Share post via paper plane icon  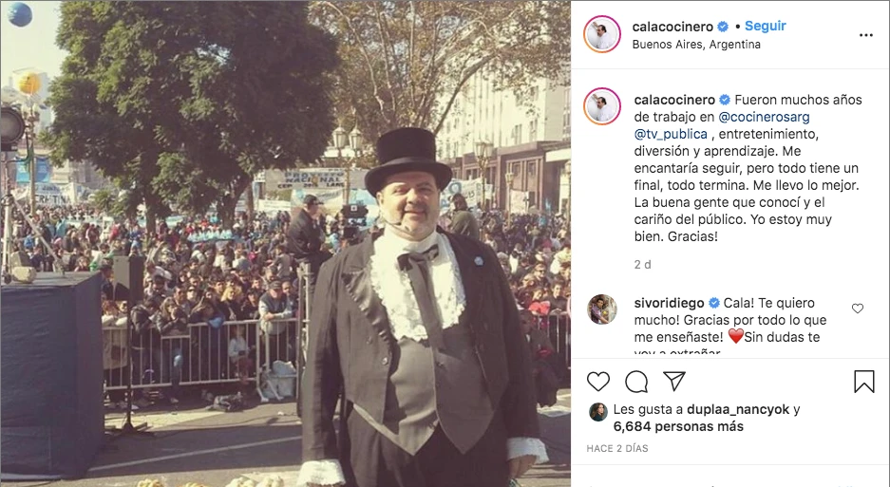point(674,381)
